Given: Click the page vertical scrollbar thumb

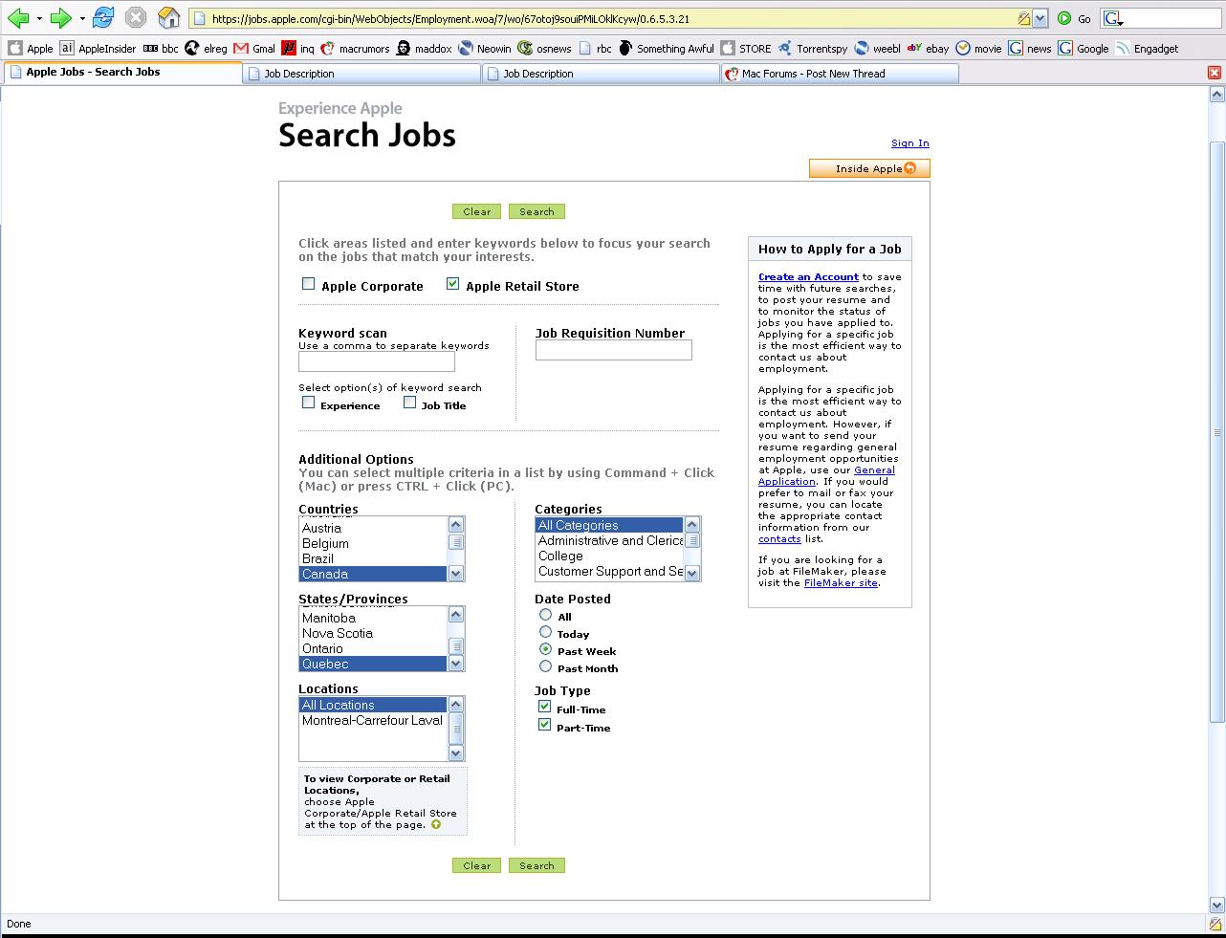Looking at the screenshot, I should (1216, 430).
